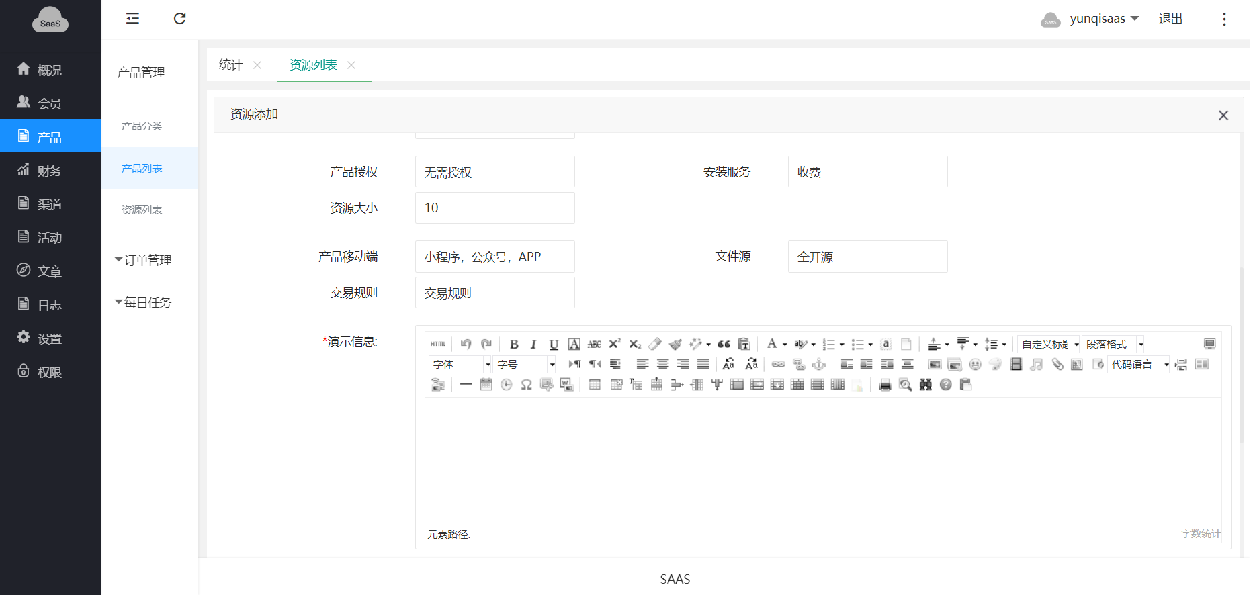This screenshot has height=595, width=1253.
Task: Insert special character with the Omega icon
Action: click(x=526, y=385)
